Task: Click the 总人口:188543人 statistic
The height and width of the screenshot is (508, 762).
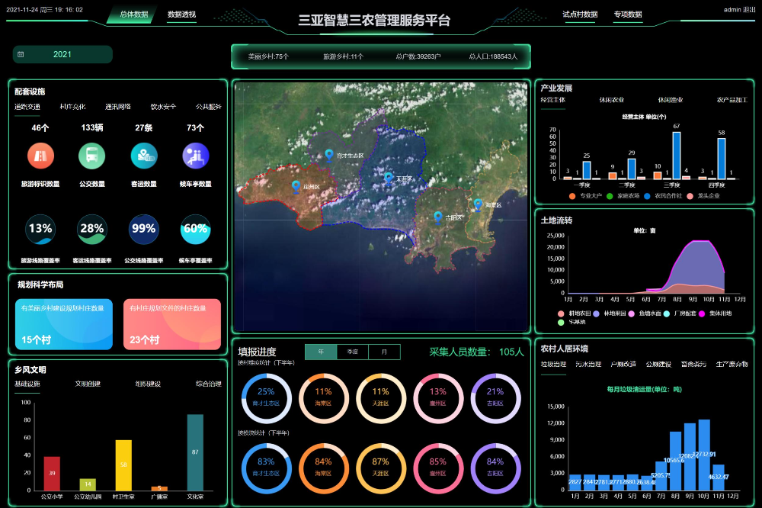Action: (x=493, y=56)
